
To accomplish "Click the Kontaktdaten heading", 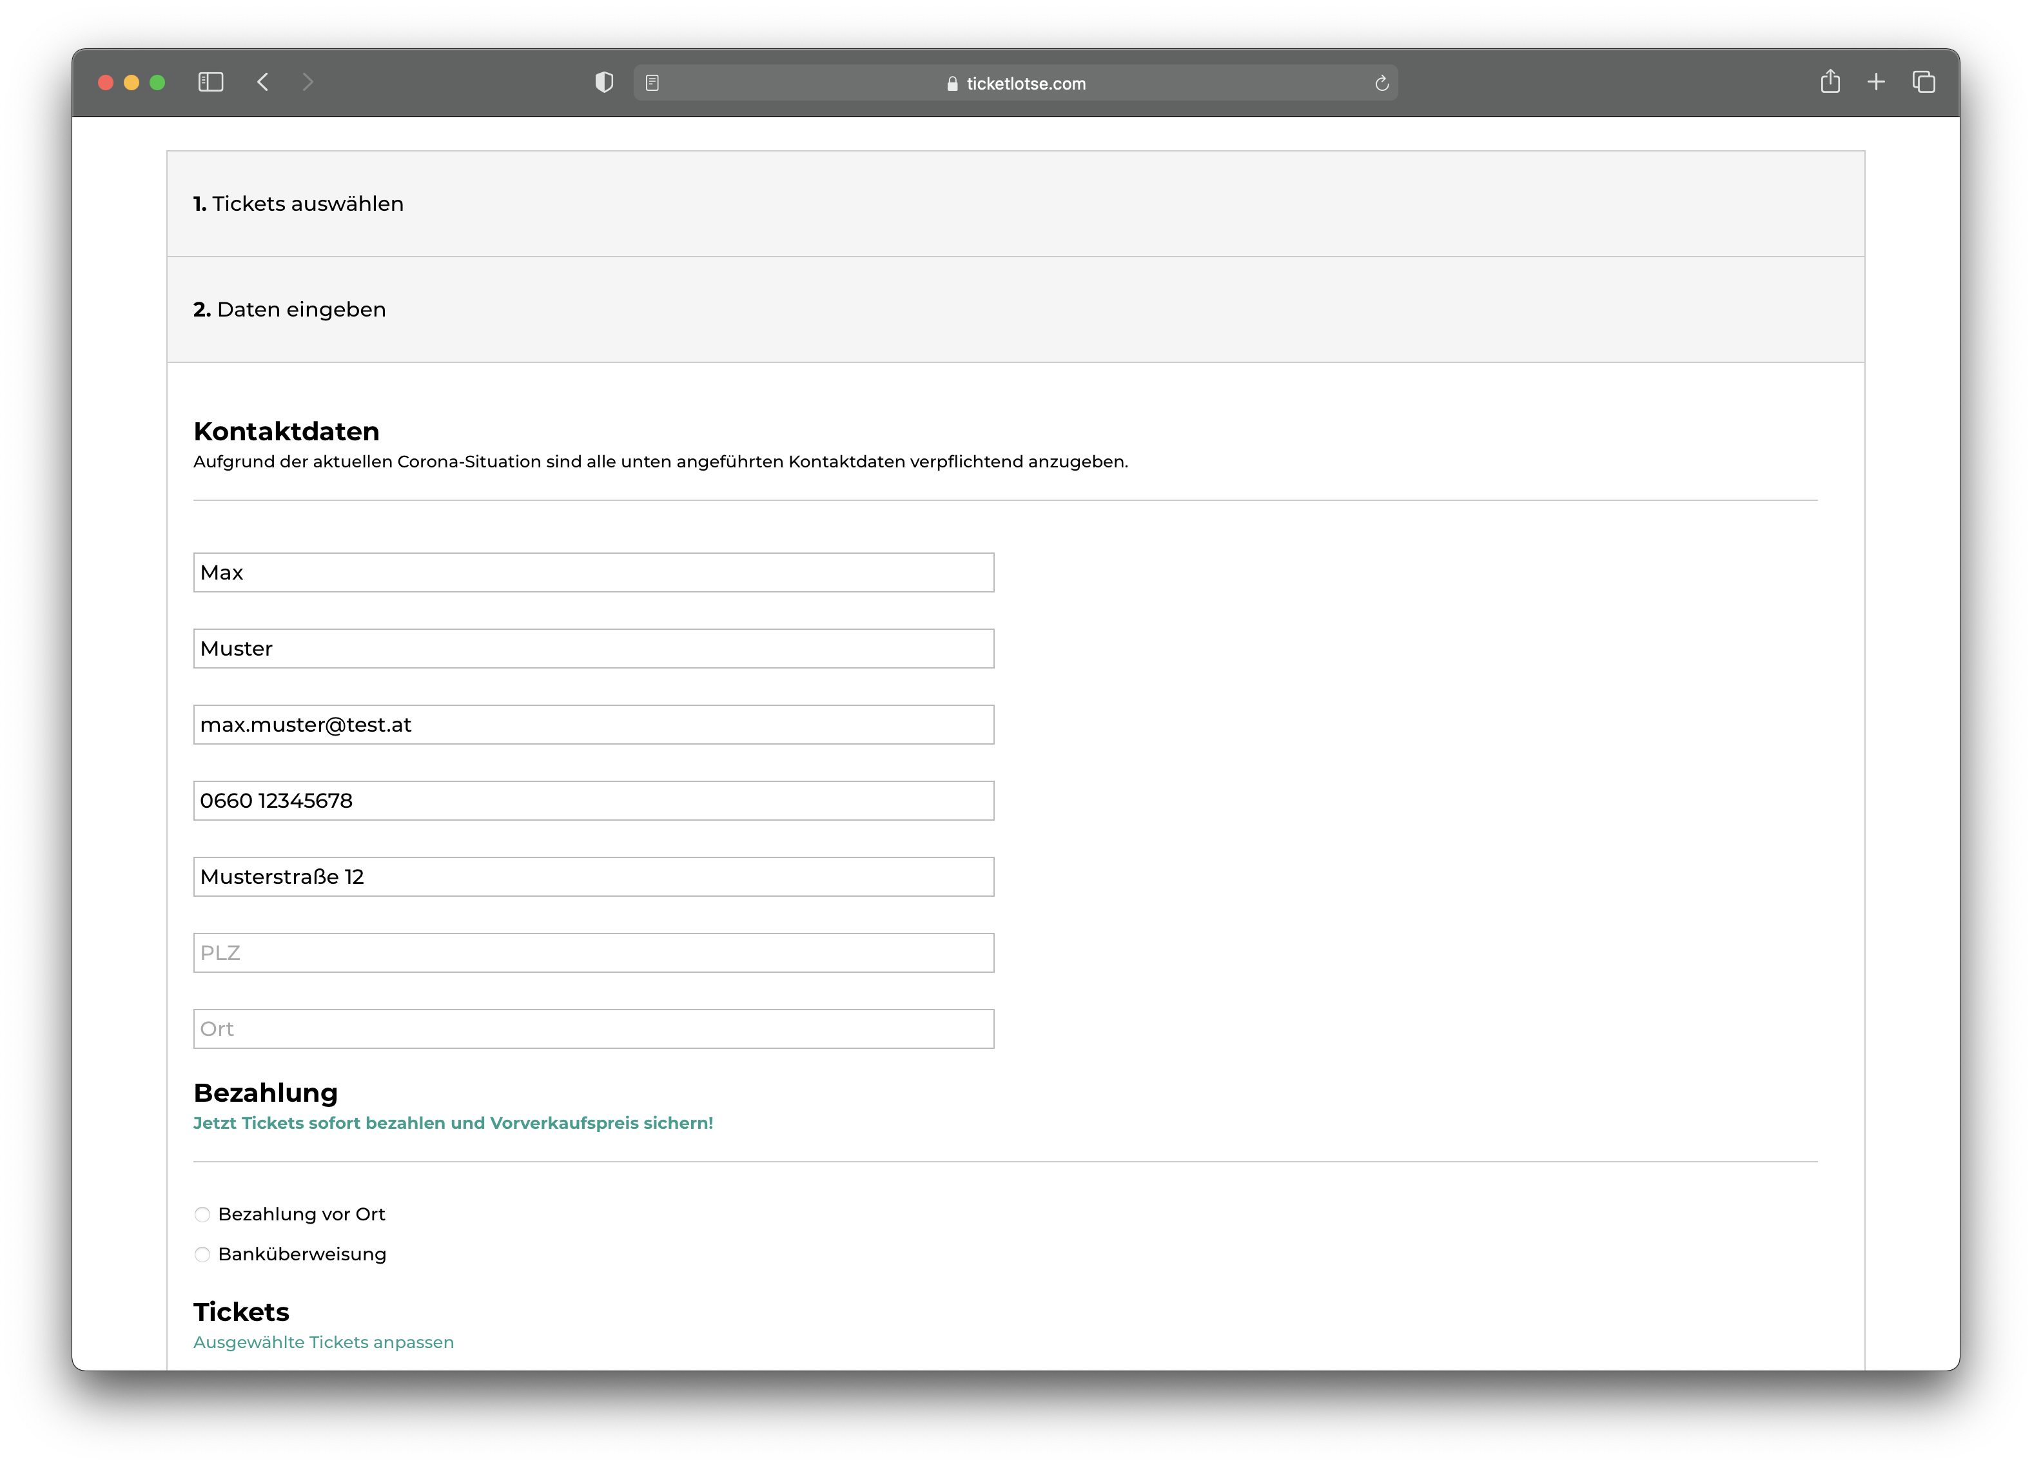I will (287, 432).
